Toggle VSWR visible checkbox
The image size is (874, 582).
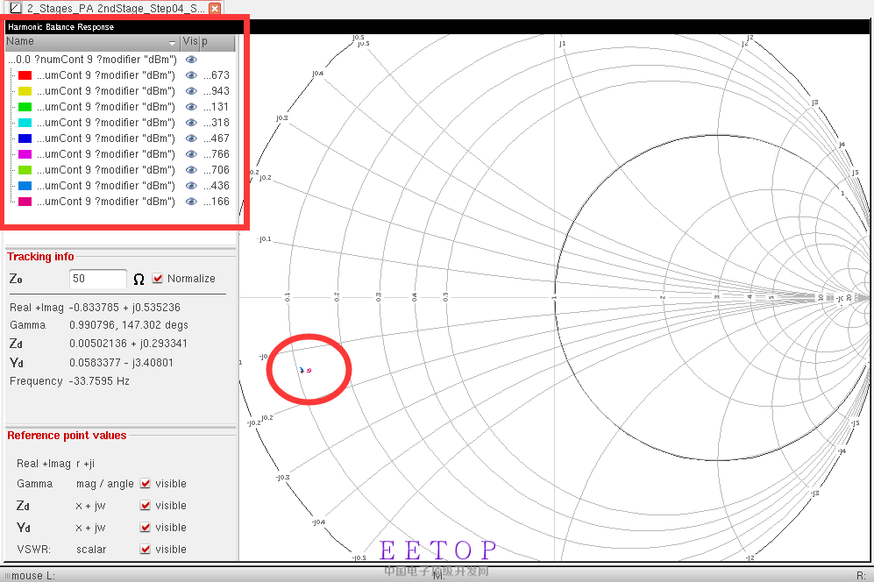146,549
